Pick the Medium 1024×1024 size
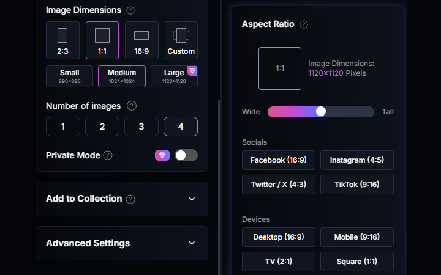 point(122,76)
